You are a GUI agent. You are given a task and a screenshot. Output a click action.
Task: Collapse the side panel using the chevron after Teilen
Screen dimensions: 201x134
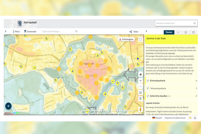pos(146,31)
